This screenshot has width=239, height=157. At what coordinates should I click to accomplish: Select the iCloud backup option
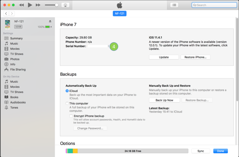click(x=67, y=91)
